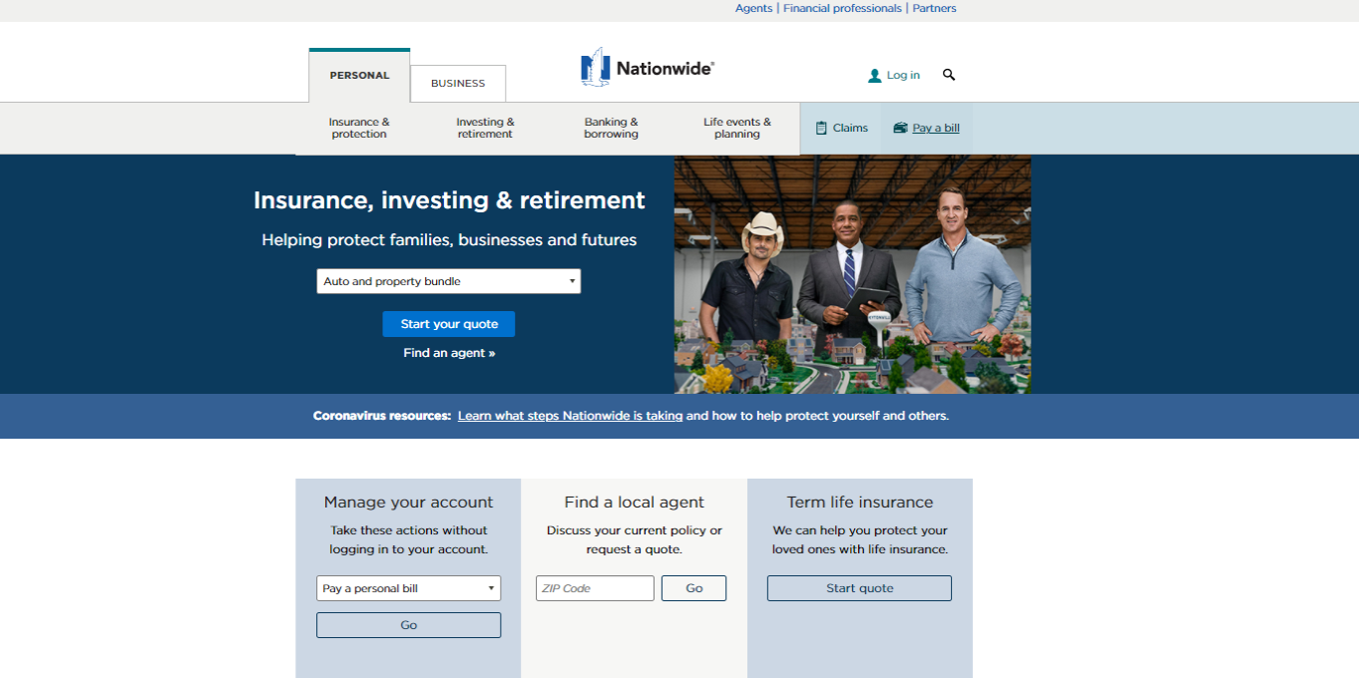The width and height of the screenshot is (1359, 680).
Task: Click the Start your quote button
Action: 449,324
